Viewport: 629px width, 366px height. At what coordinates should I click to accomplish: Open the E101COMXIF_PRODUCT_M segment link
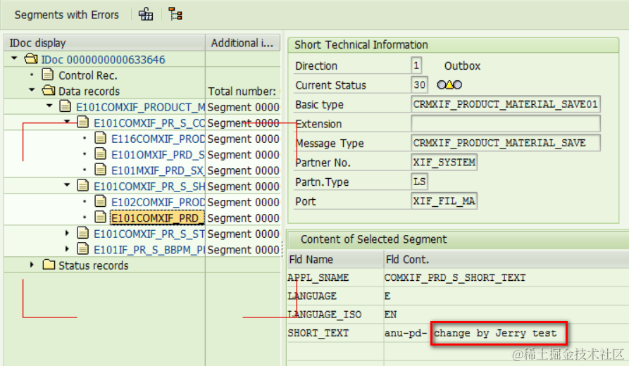(140, 108)
